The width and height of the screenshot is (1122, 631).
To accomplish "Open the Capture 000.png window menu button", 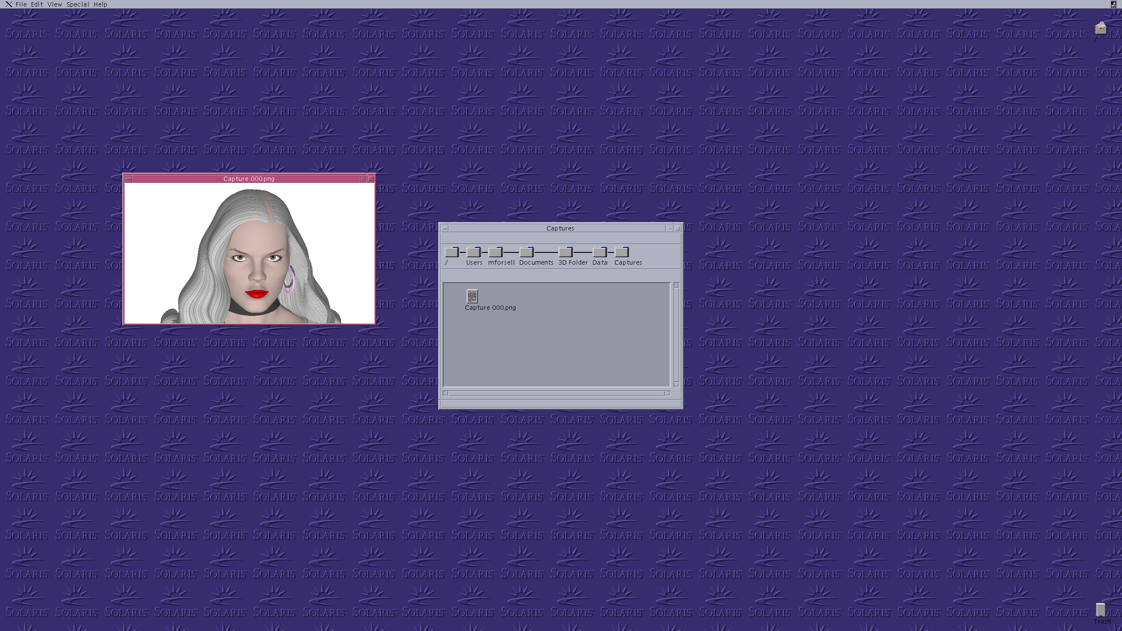I will coord(128,179).
